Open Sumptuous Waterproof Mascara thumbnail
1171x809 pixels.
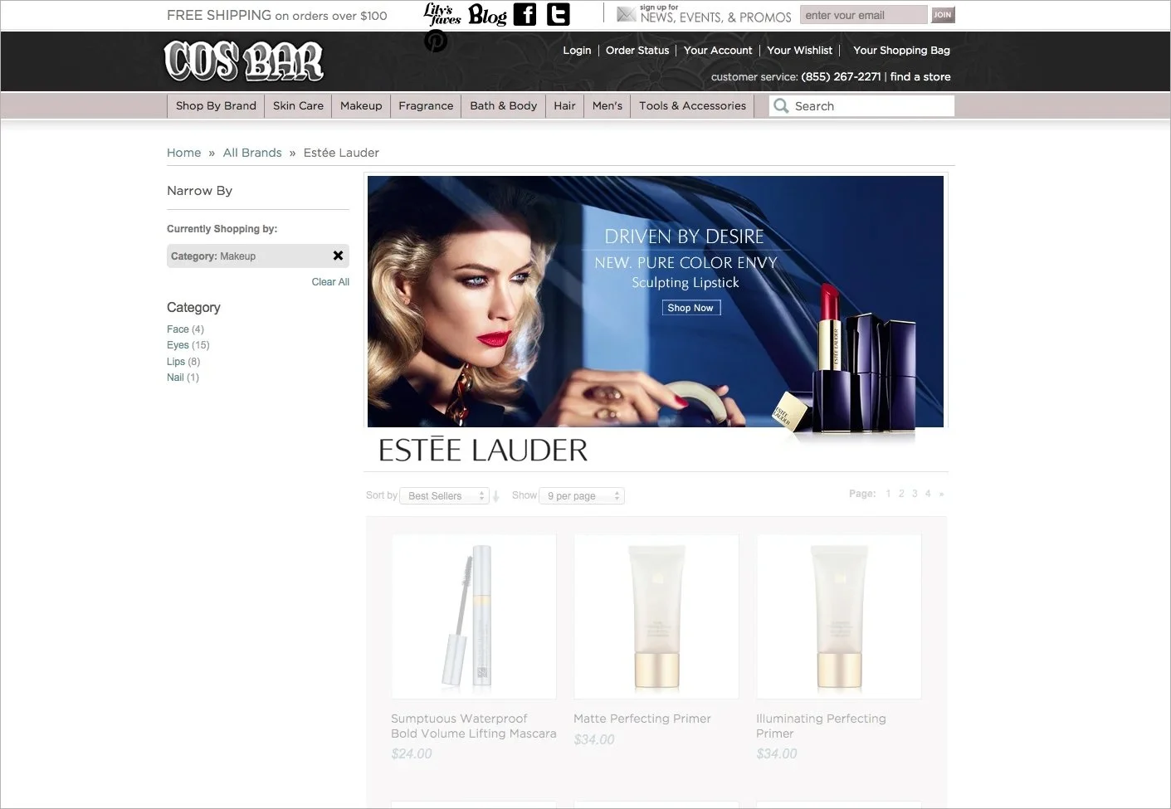474,616
